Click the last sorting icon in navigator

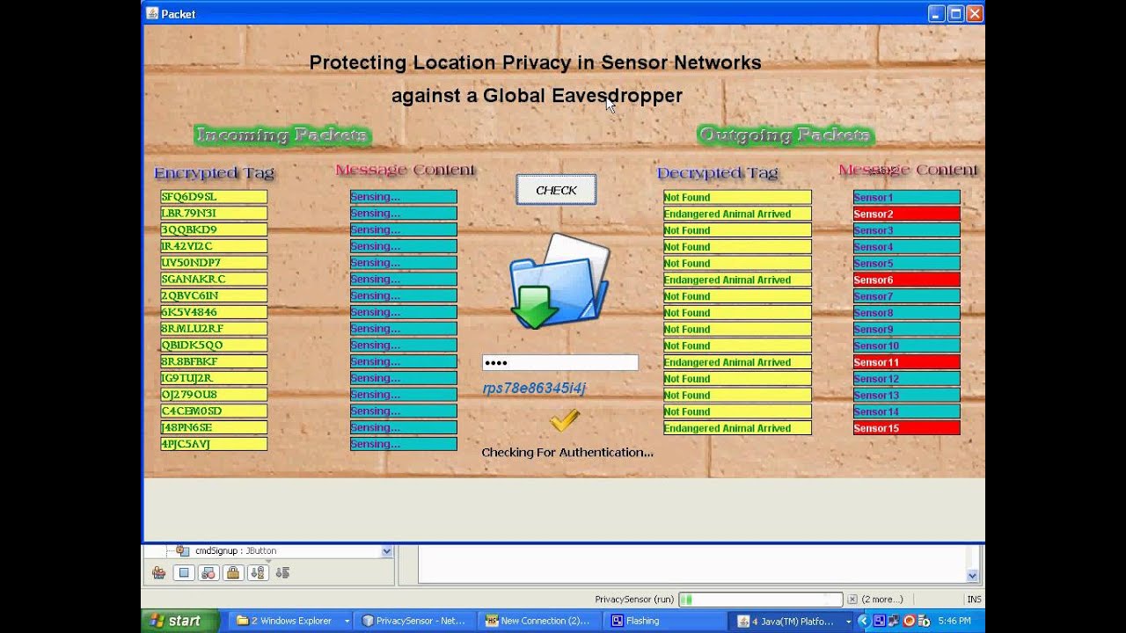point(282,573)
